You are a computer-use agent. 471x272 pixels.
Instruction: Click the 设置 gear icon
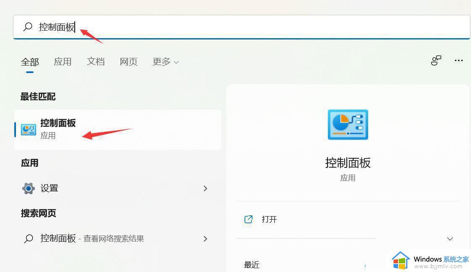click(29, 188)
